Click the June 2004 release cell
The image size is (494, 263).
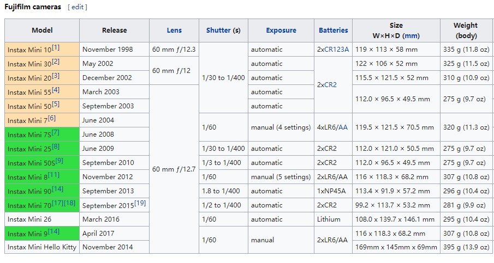(115, 120)
